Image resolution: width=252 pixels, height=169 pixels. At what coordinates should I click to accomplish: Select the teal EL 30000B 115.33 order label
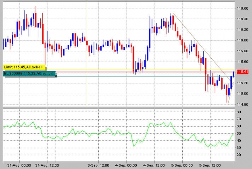click(29, 74)
